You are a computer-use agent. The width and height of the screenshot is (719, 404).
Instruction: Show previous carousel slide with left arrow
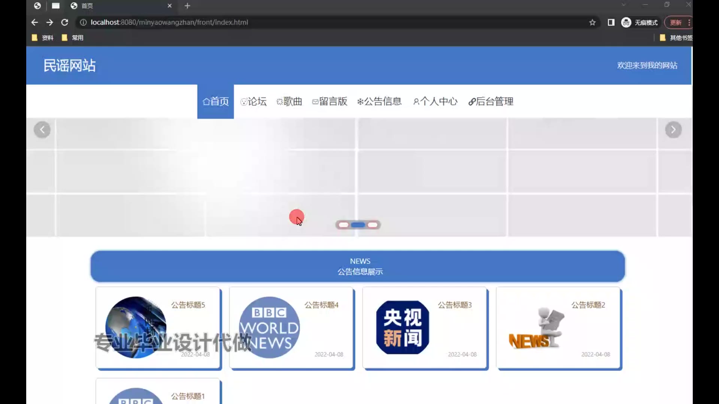click(42, 130)
